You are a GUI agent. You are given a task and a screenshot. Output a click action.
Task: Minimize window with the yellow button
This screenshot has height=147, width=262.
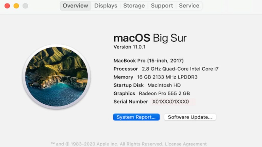(x=16, y=6)
